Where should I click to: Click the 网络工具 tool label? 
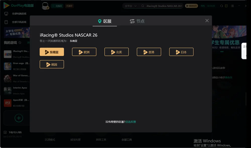point(101,140)
